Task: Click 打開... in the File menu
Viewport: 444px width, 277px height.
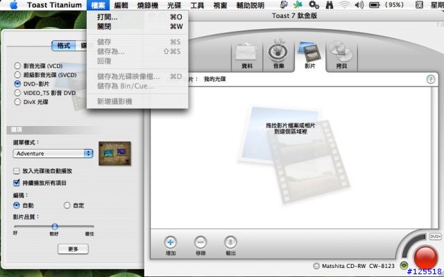Action: (x=137, y=17)
